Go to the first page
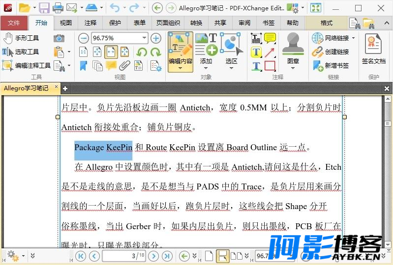393x265 pixels. [81, 256]
